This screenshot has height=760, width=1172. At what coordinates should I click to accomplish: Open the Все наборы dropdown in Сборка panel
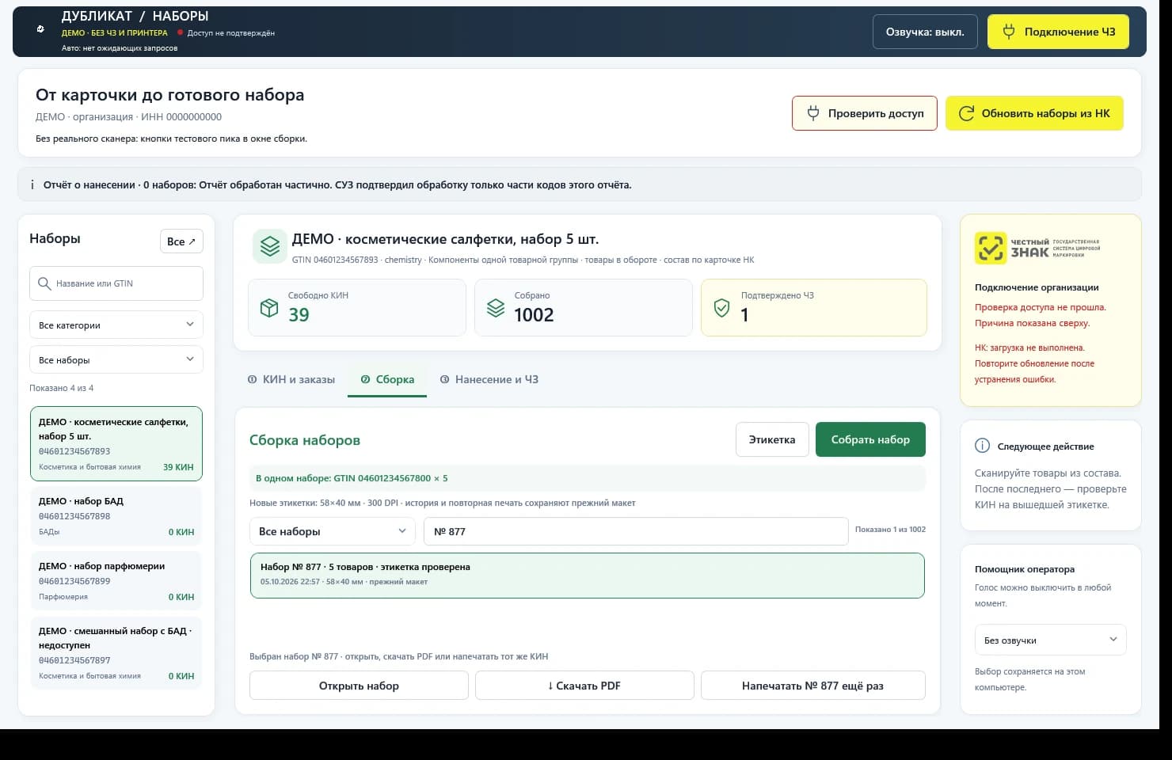click(x=333, y=531)
